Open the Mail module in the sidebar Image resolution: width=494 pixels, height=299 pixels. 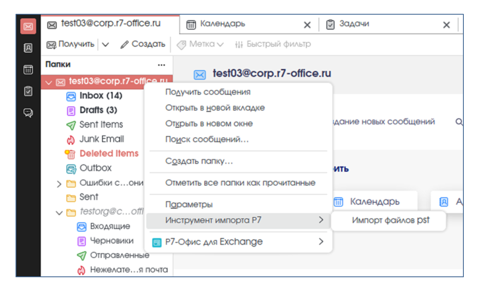click(28, 26)
